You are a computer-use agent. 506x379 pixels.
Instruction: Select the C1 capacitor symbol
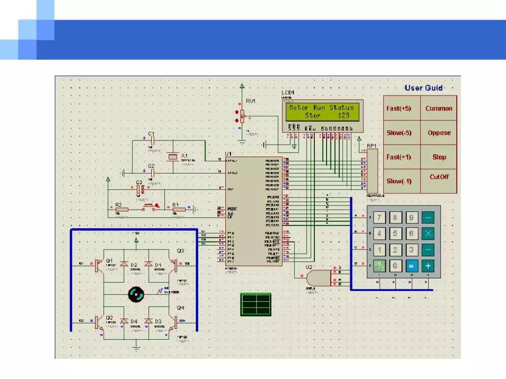153,140
